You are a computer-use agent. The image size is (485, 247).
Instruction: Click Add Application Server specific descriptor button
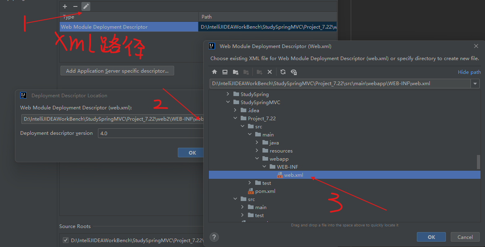click(117, 71)
